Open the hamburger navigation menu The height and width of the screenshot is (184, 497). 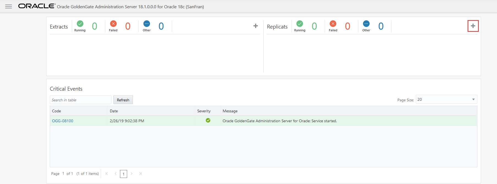pos(9,6)
